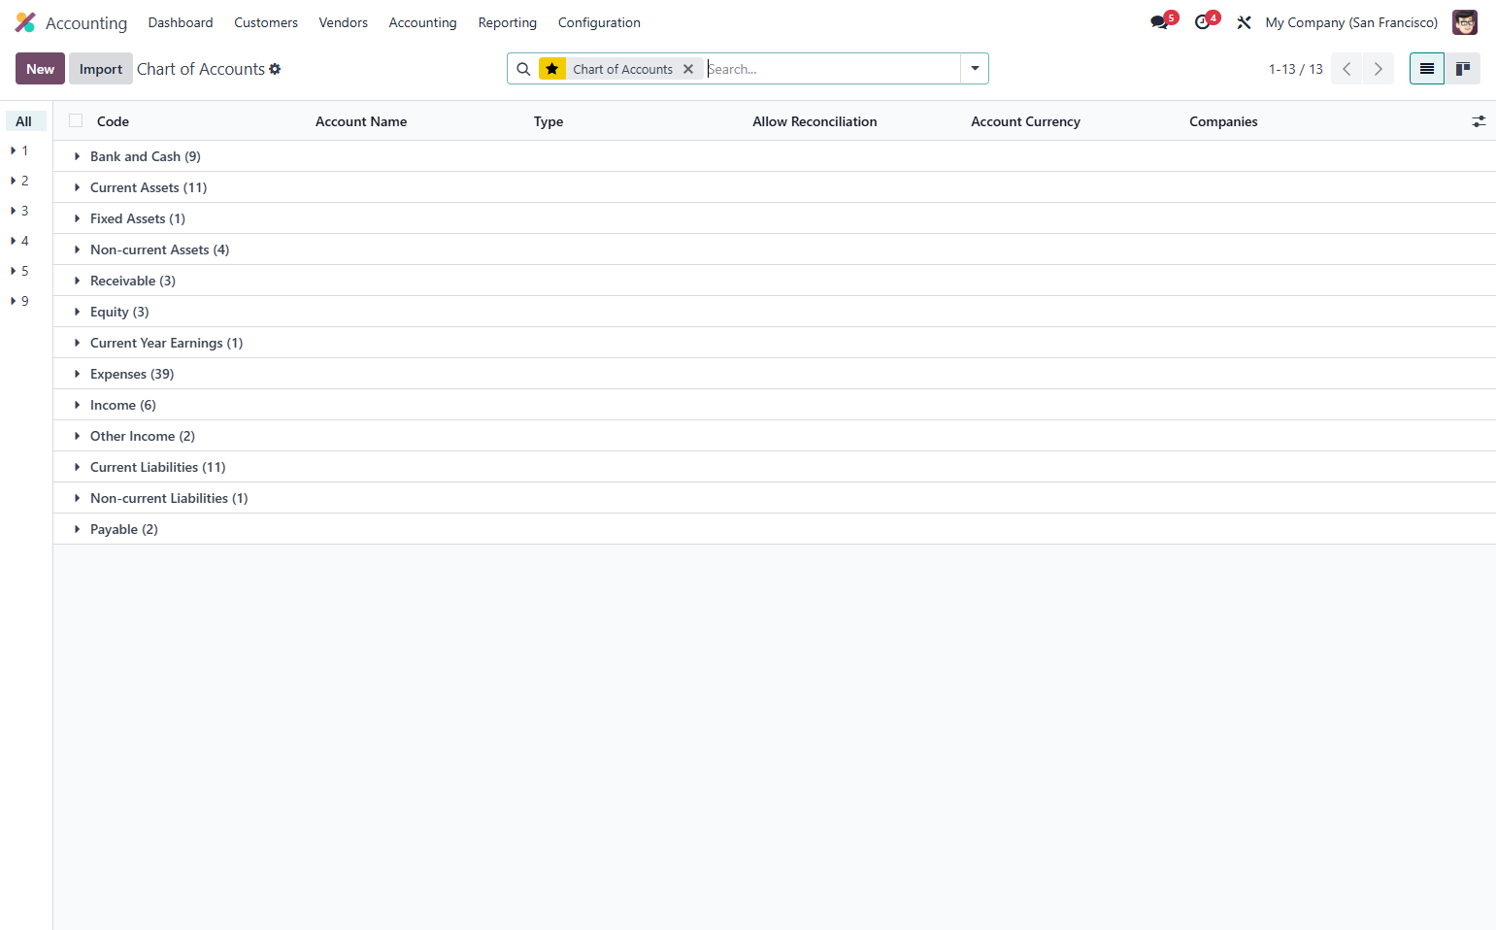Click the yellow favorite star icon

552,69
